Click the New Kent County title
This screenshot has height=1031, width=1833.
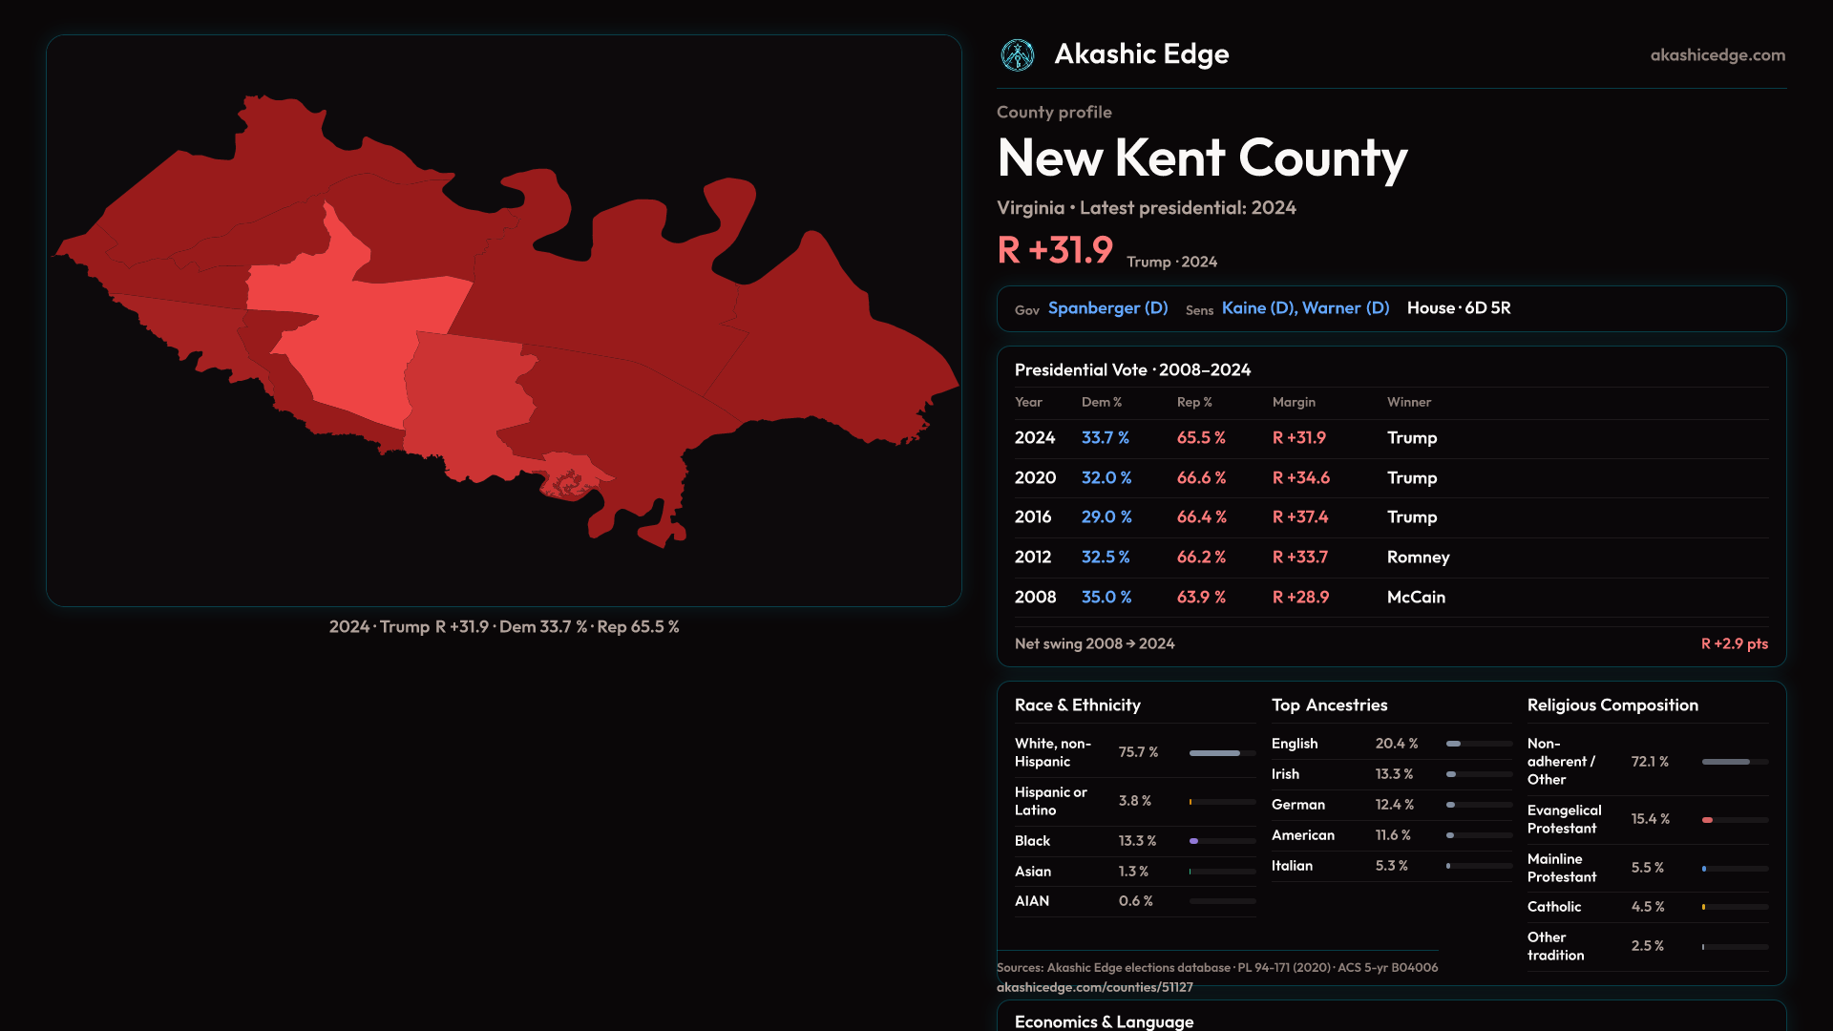click(x=1202, y=158)
